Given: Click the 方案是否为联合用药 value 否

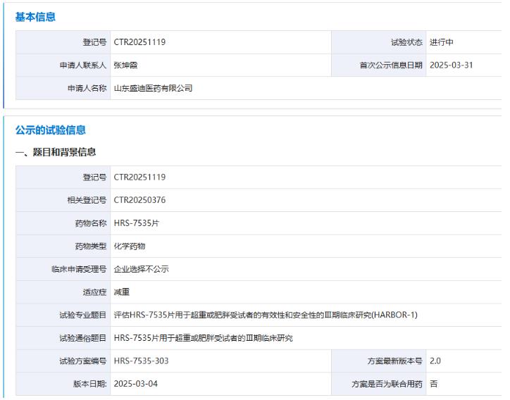Looking at the screenshot, I should pos(433,384).
